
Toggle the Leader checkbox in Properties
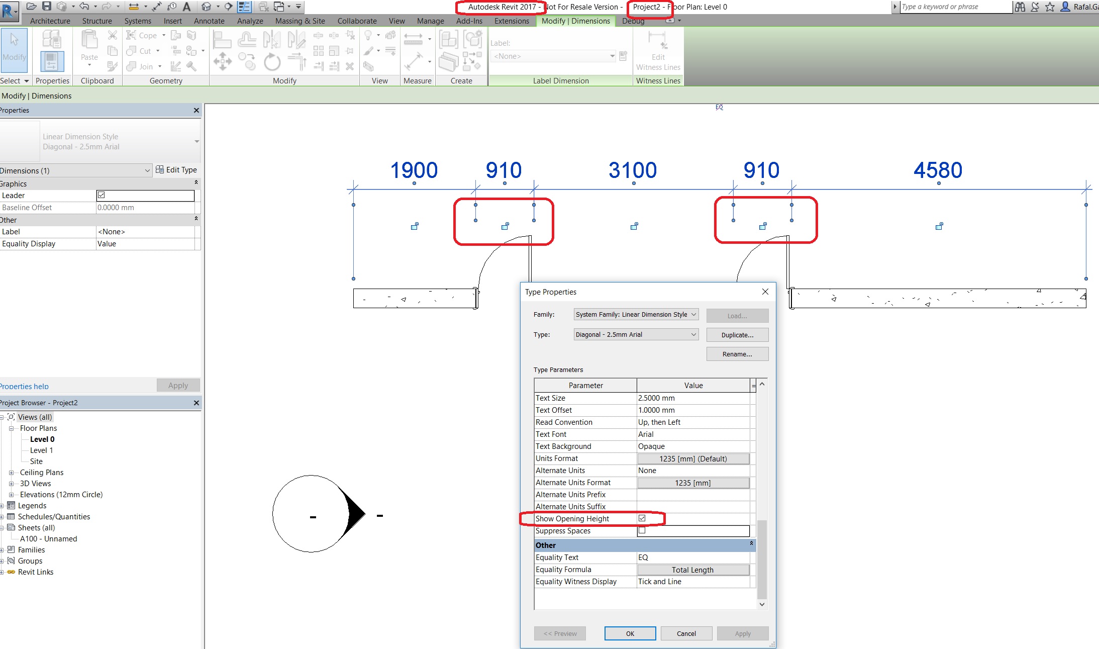[101, 195]
